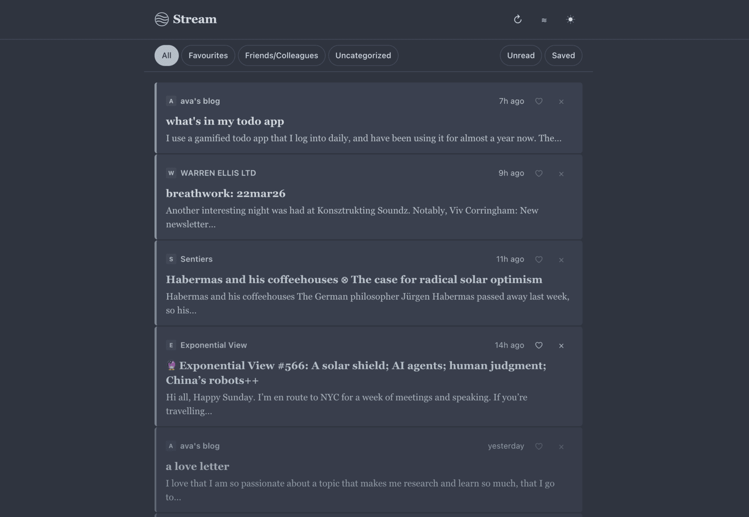
Task: Toggle light mode with sun icon
Action: 570,20
